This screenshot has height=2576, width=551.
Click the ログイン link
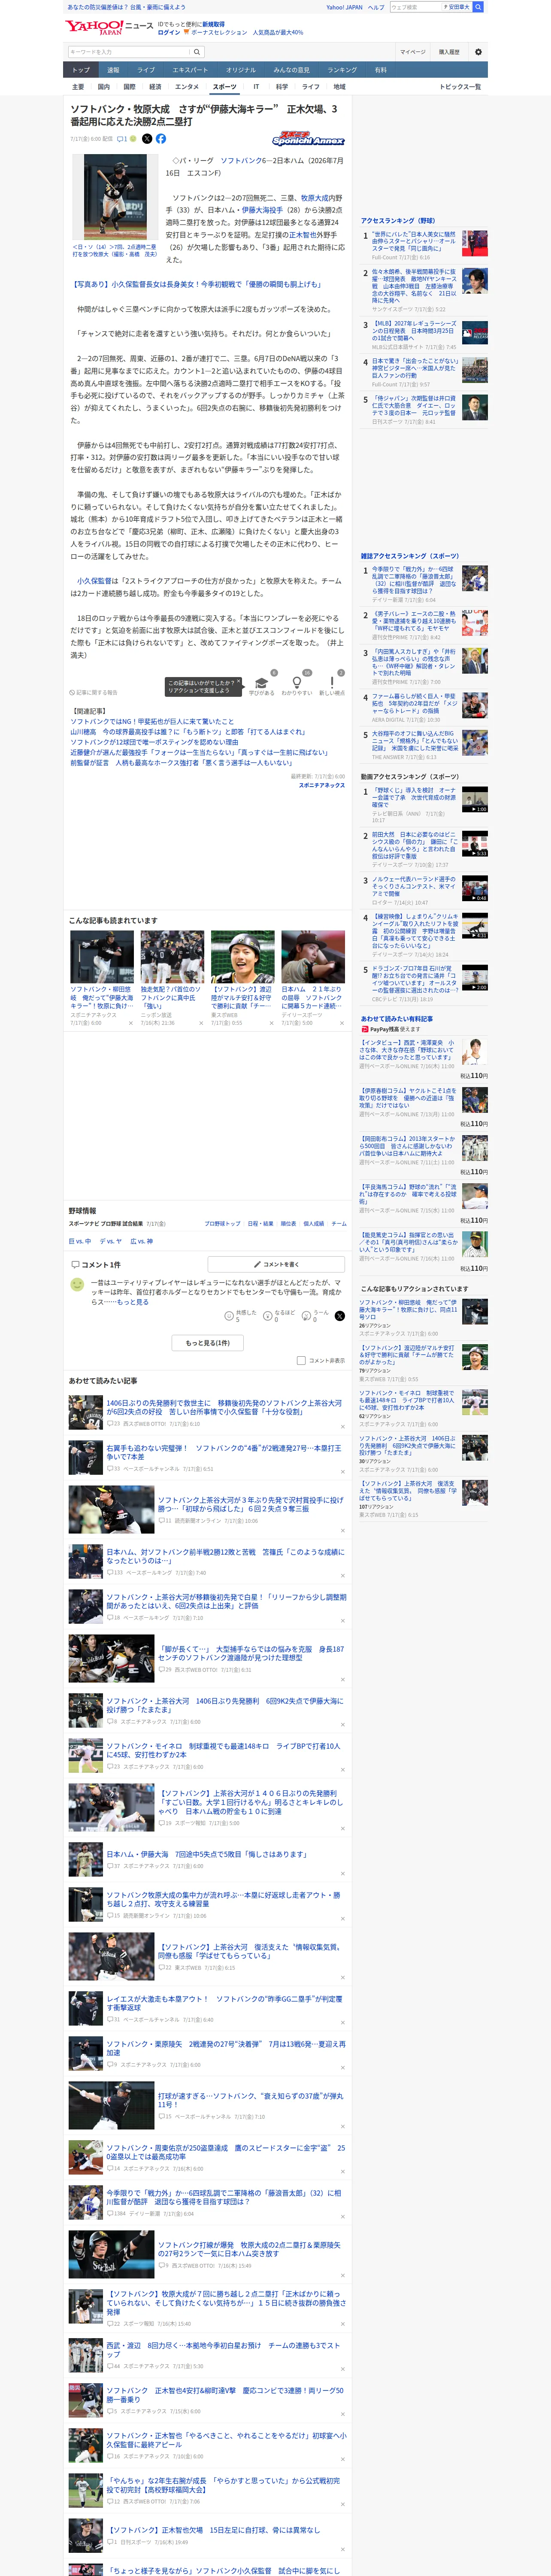(169, 32)
